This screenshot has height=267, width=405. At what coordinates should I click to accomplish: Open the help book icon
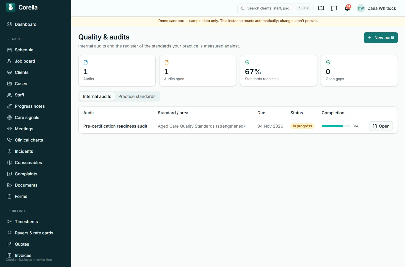click(321, 8)
